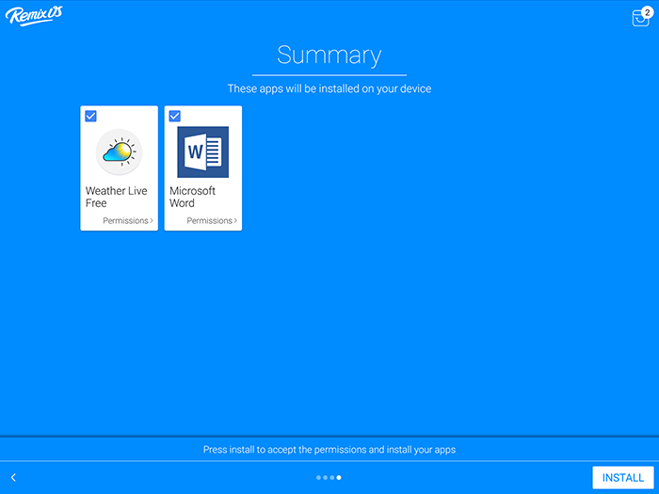
Task: Click the "Weather Live Free" app name
Action: pyautogui.click(x=117, y=197)
